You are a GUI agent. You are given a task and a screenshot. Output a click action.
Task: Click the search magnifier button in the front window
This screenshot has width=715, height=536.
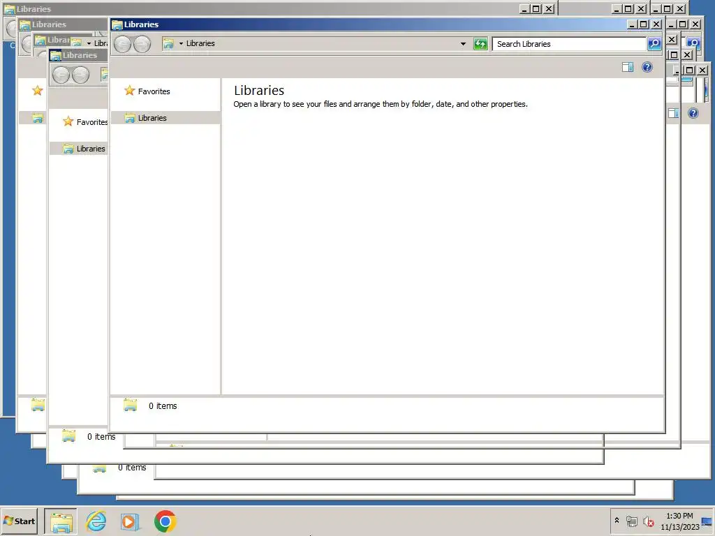pyautogui.click(x=654, y=44)
